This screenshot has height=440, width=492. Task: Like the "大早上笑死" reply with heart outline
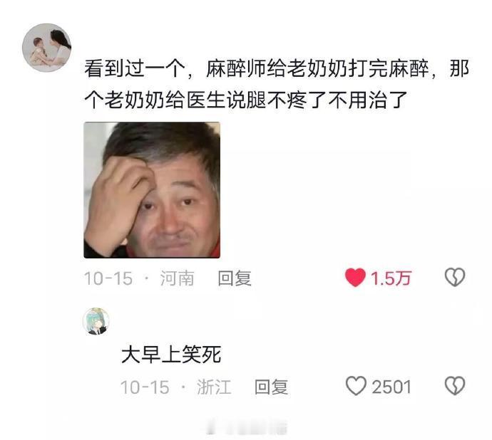(356, 386)
